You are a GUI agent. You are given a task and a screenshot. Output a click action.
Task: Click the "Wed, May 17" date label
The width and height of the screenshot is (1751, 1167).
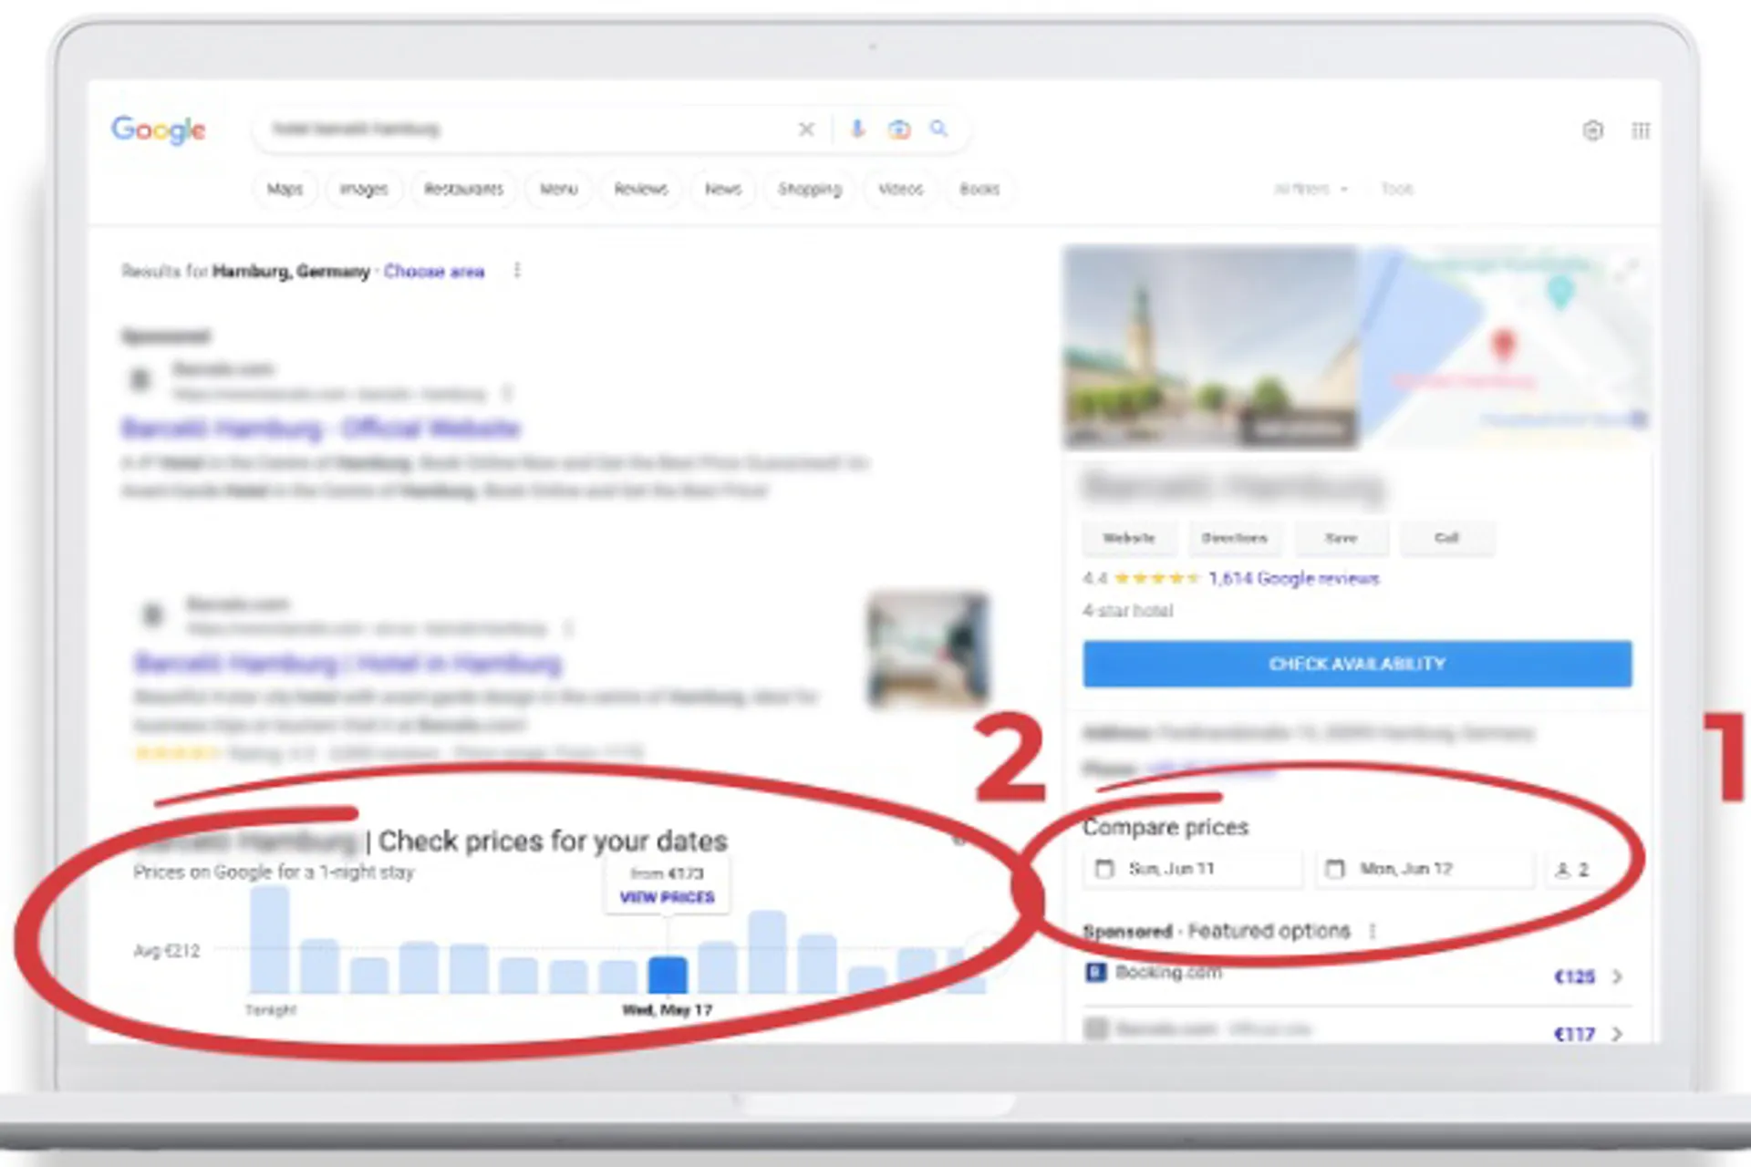click(668, 1010)
